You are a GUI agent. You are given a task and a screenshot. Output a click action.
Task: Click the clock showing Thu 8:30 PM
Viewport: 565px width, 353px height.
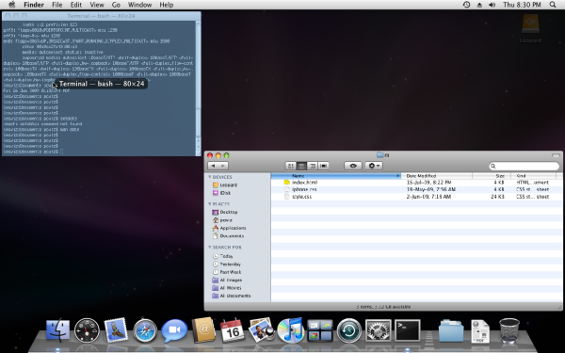click(x=522, y=5)
